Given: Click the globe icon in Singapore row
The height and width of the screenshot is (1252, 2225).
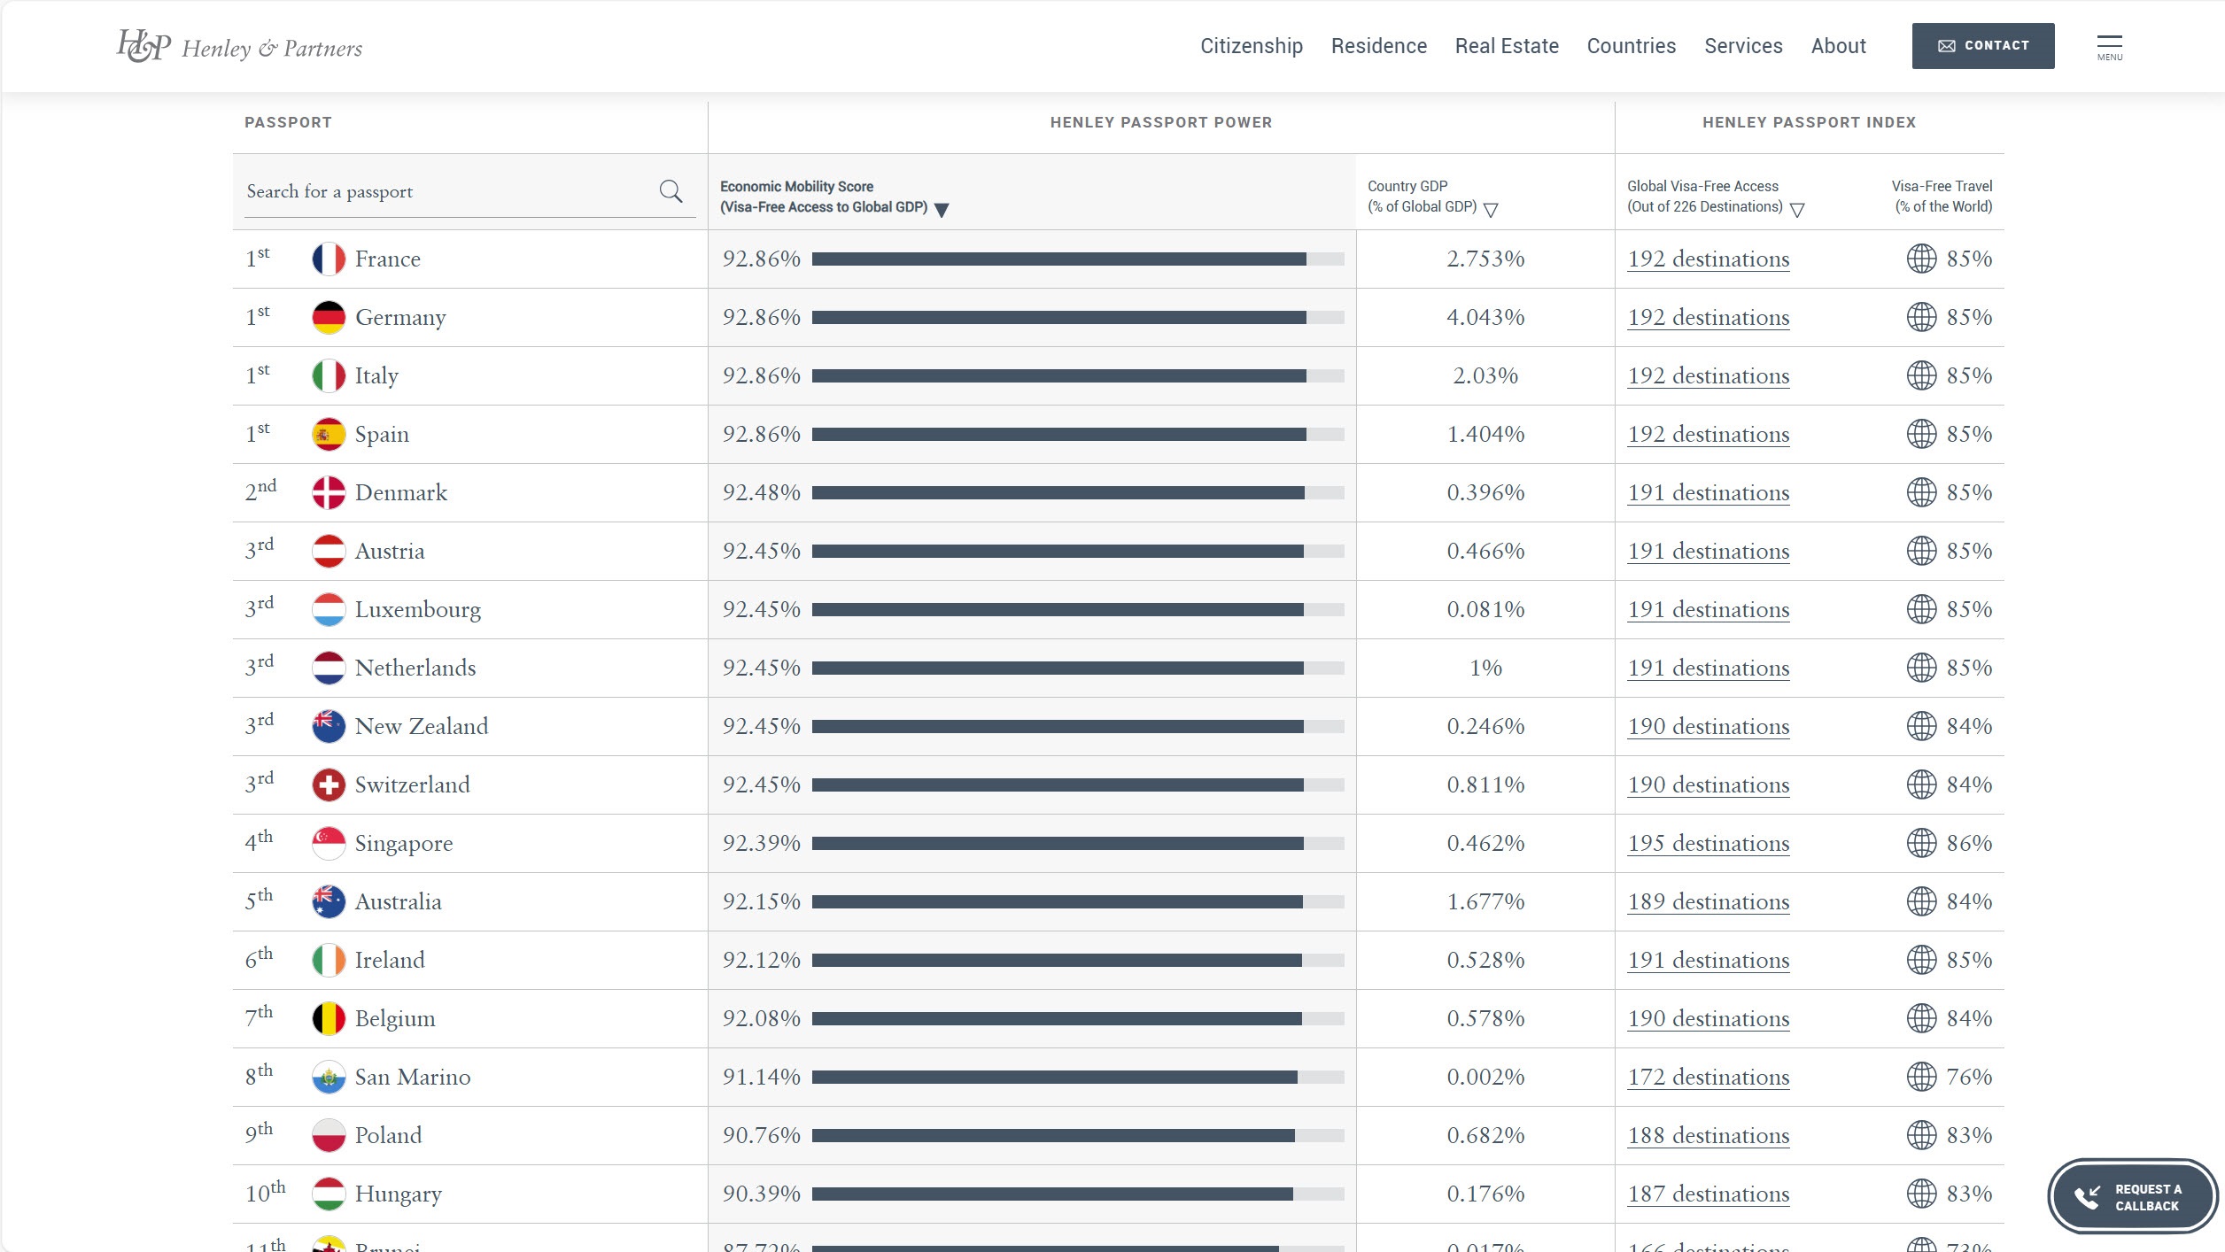Looking at the screenshot, I should point(1921,843).
